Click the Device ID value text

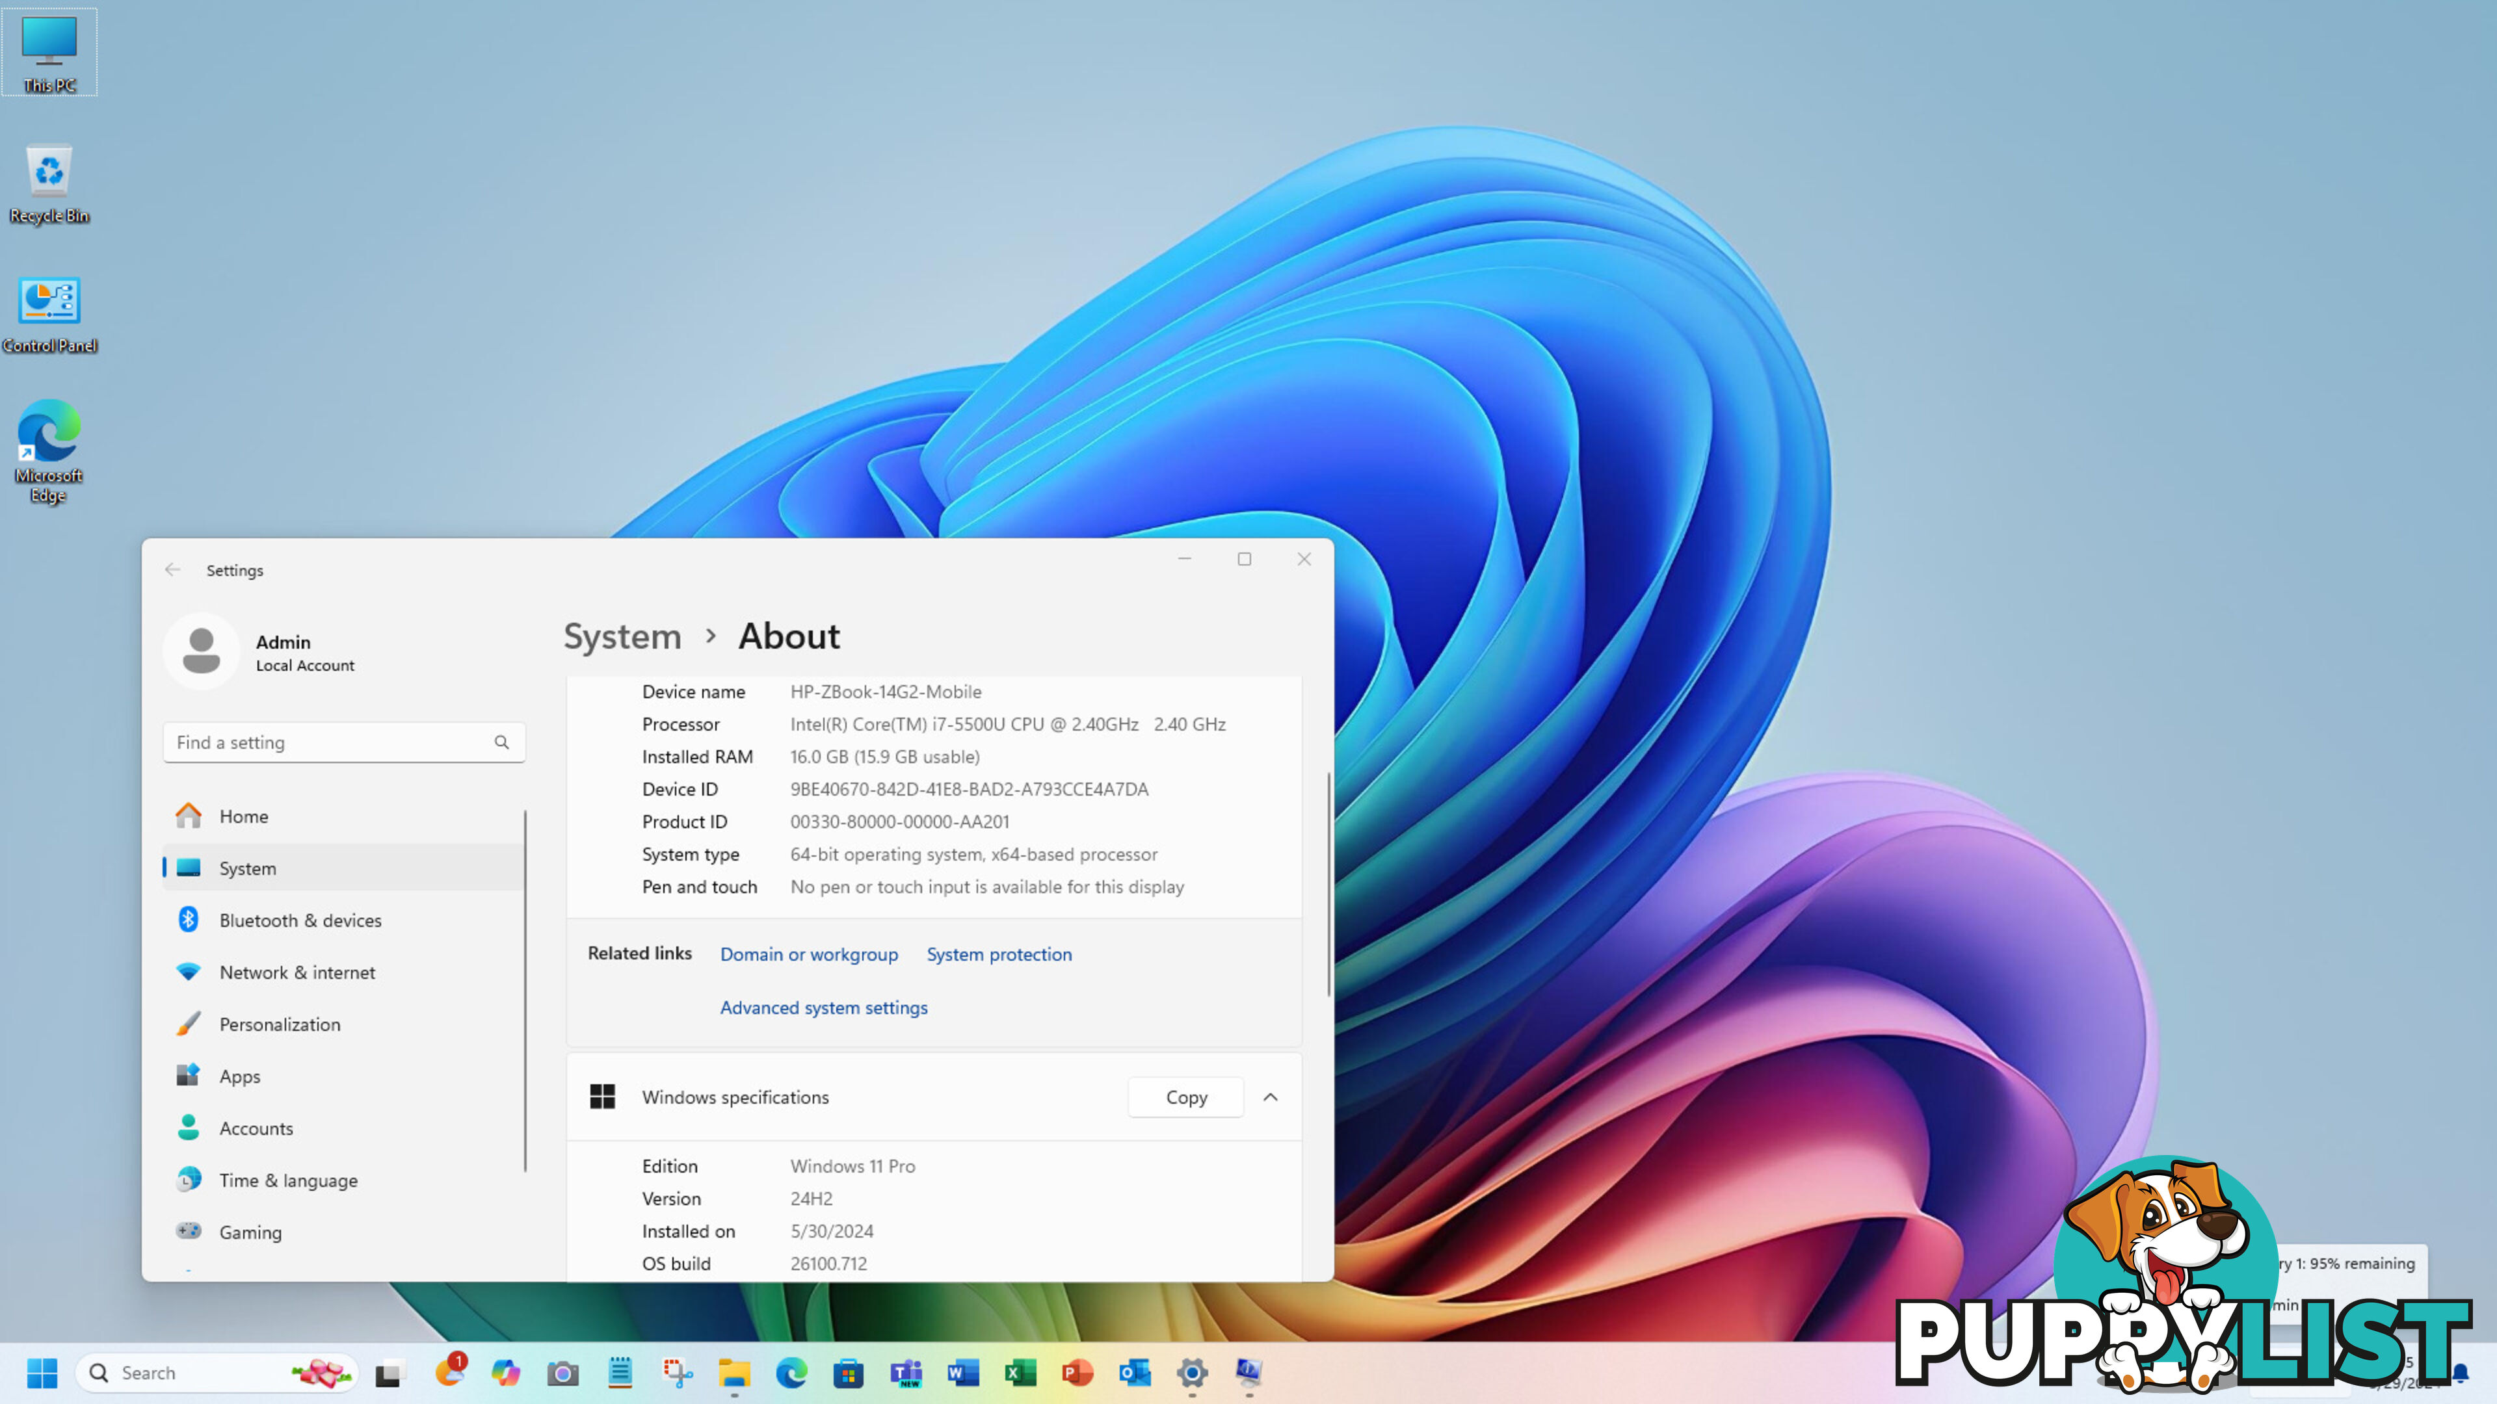pyautogui.click(x=968, y=788)
